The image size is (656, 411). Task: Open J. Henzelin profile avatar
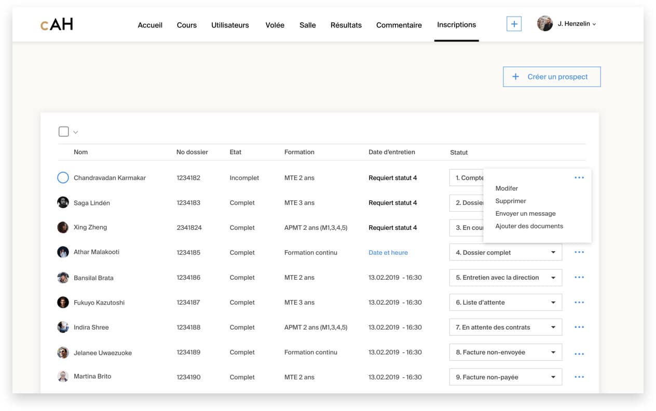[545, 23]
